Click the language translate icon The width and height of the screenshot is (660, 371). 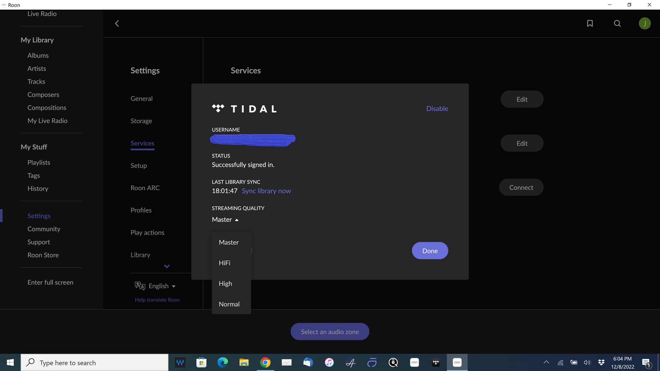coord(140,286)
